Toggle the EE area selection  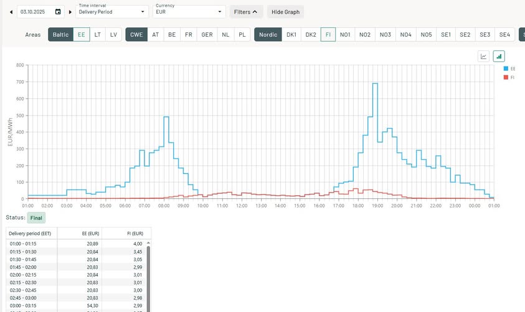[82, 35]
